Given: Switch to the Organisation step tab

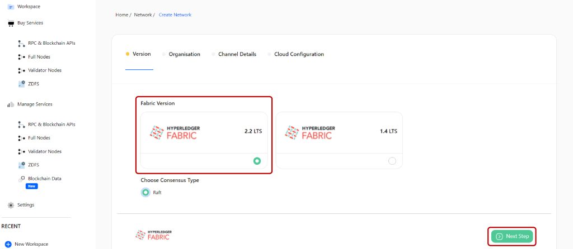Looking at the screenshot, I should (x=184, y=54).
